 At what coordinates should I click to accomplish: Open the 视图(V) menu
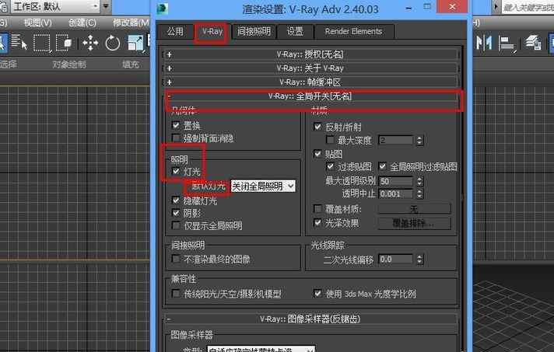(38, 23)
